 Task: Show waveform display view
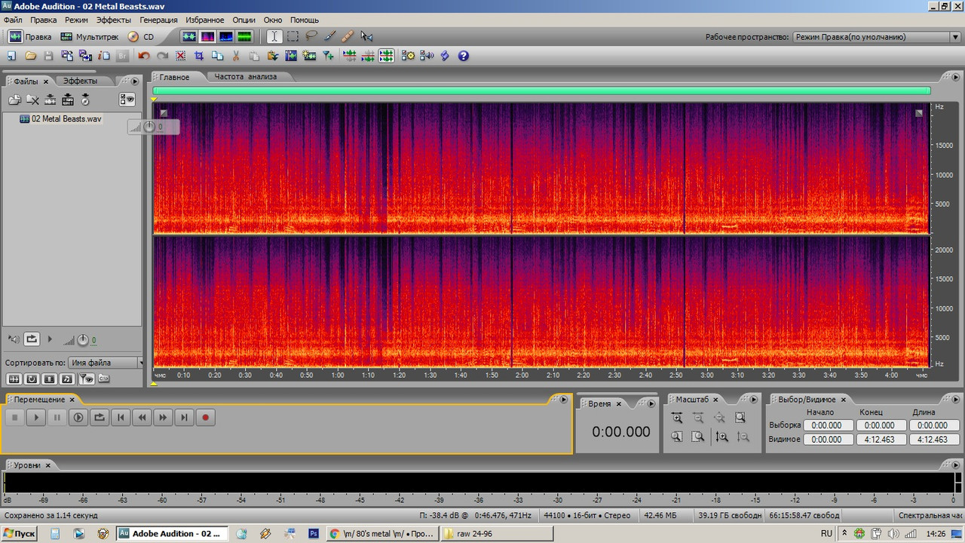coord(188,36)
